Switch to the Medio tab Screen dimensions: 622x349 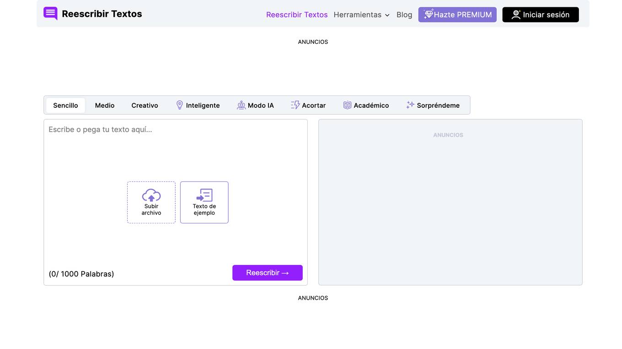(105, 105)
